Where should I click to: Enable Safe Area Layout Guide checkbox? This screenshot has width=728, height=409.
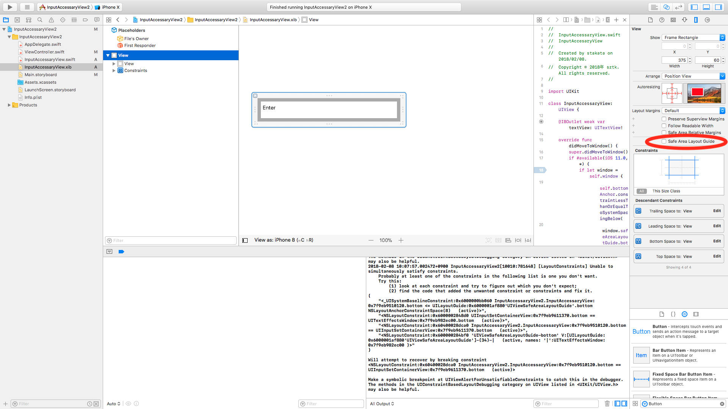(x=664, y=141)
